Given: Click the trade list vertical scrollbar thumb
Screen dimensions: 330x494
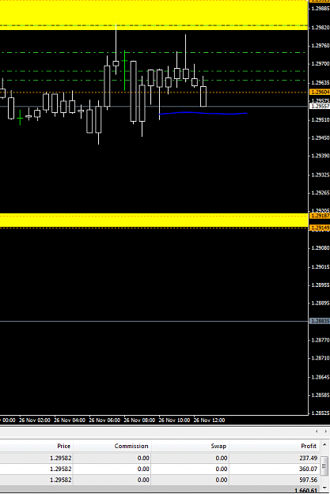Looking at the screenshot, I should pos(324,466).
